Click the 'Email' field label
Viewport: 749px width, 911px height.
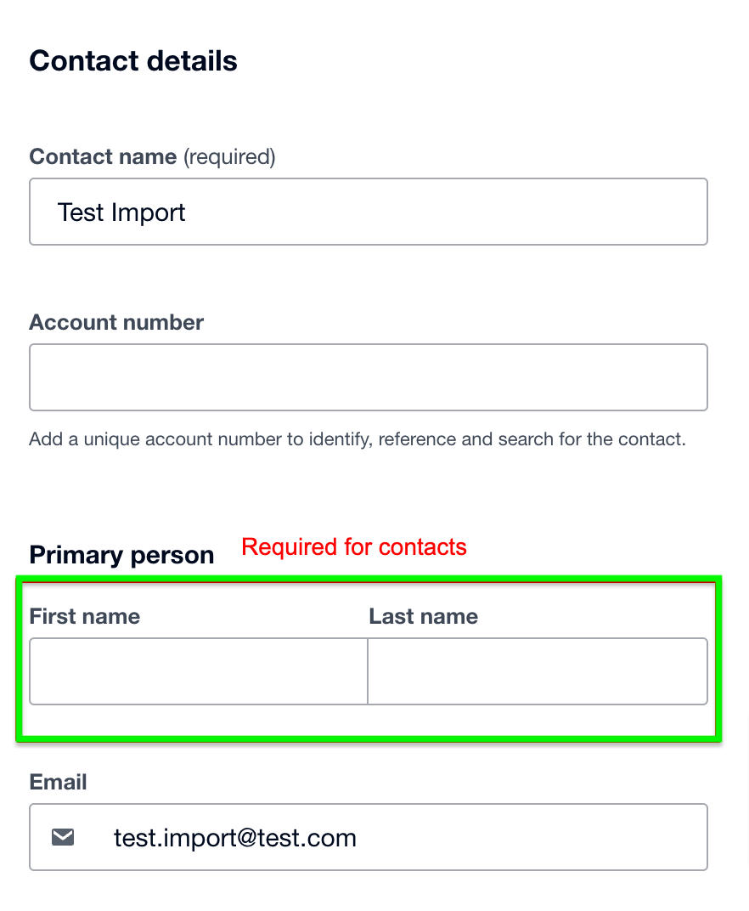tap(58, 782)
